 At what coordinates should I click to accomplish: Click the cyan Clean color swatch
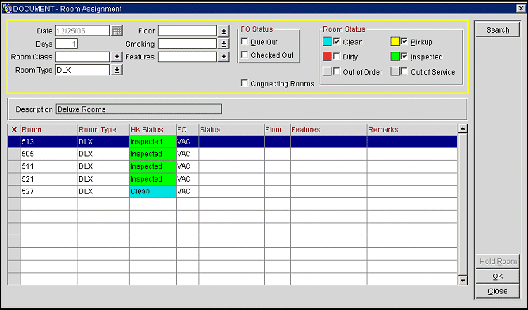pyautogui.click(x=327, y=42)
